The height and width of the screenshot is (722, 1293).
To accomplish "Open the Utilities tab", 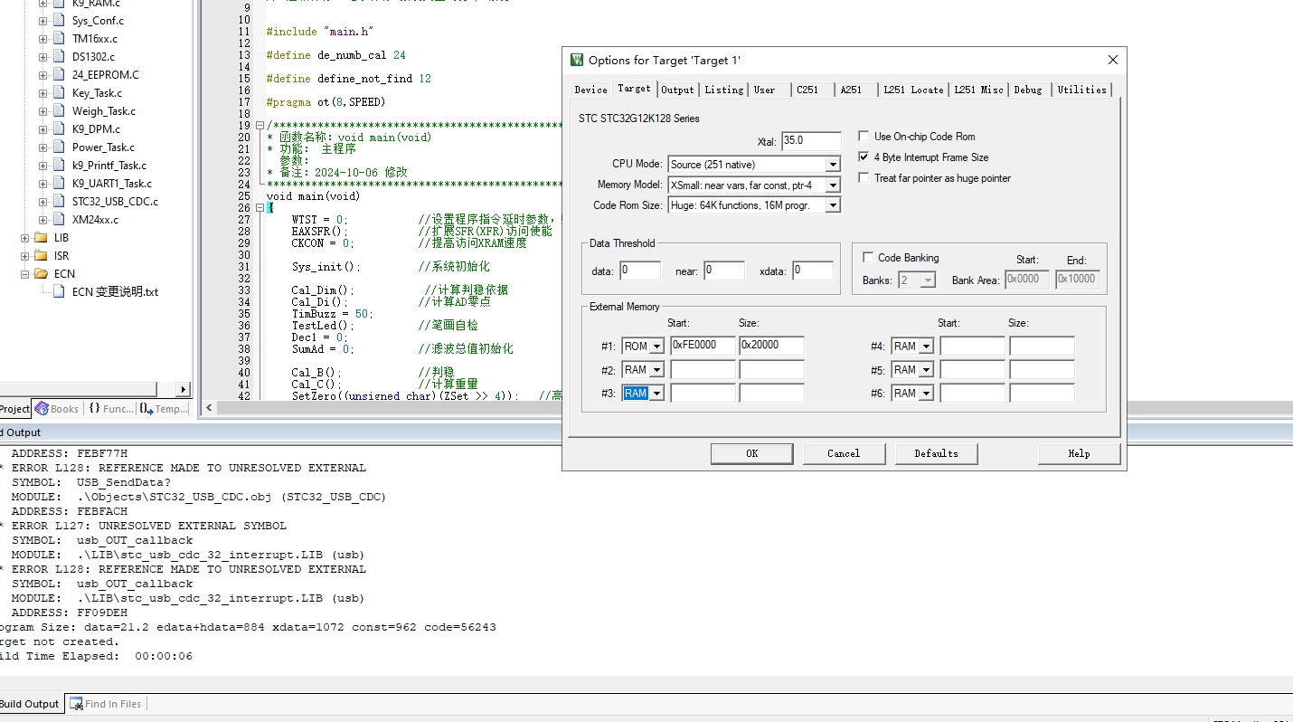I will 1081,90.
